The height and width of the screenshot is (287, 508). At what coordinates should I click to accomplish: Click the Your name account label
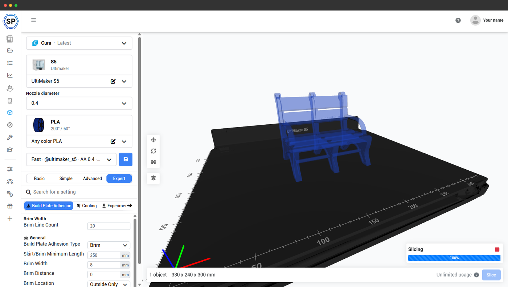point(493,20)
